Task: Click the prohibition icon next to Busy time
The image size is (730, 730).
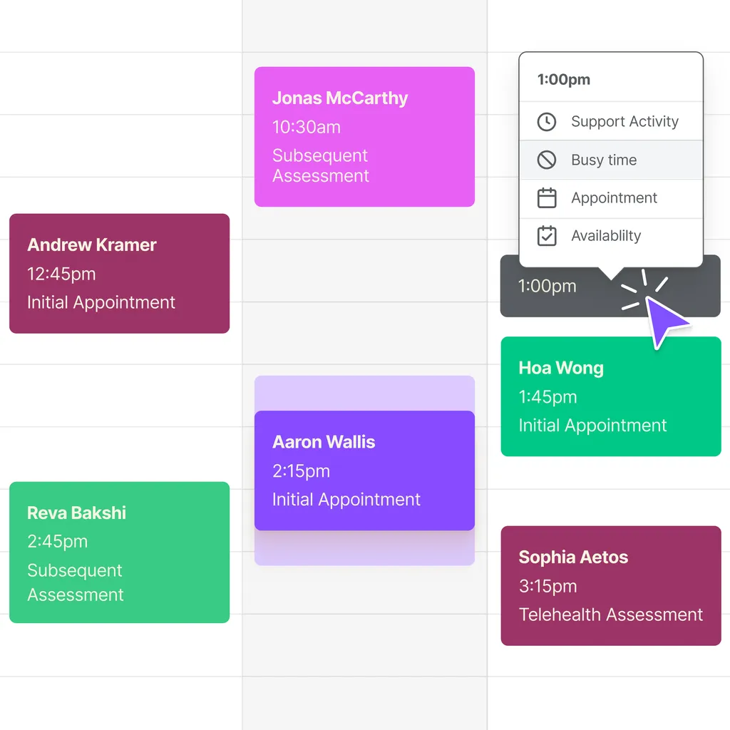Action: (547, 160)
